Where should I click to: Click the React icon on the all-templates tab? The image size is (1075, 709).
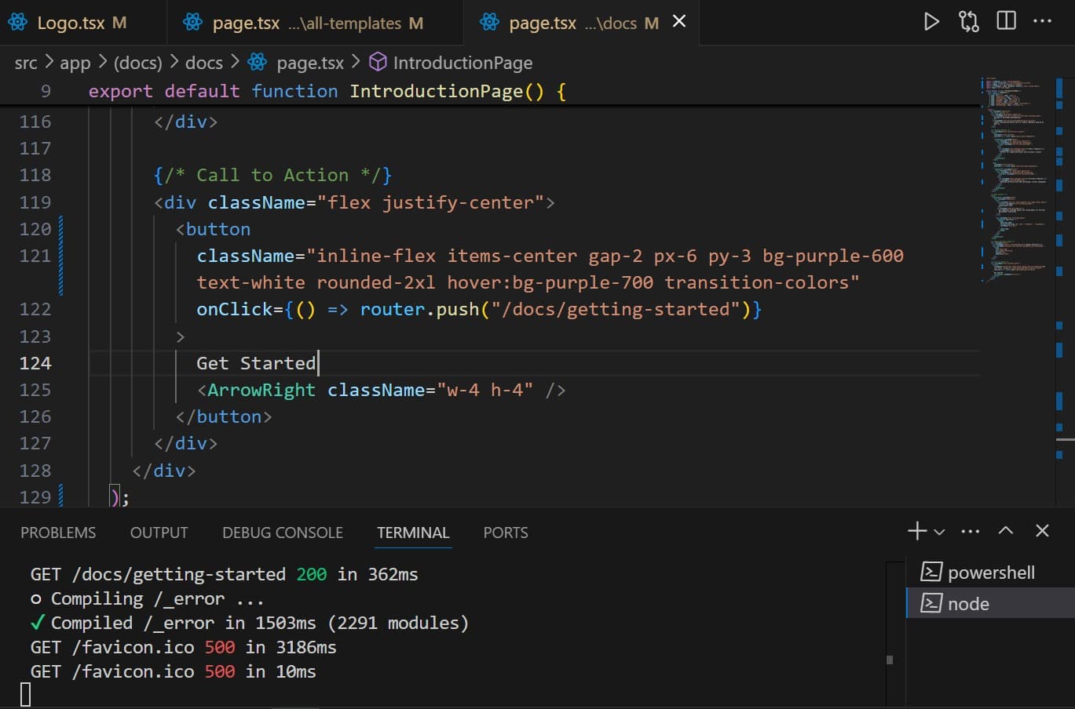click(x=192, y=23)
